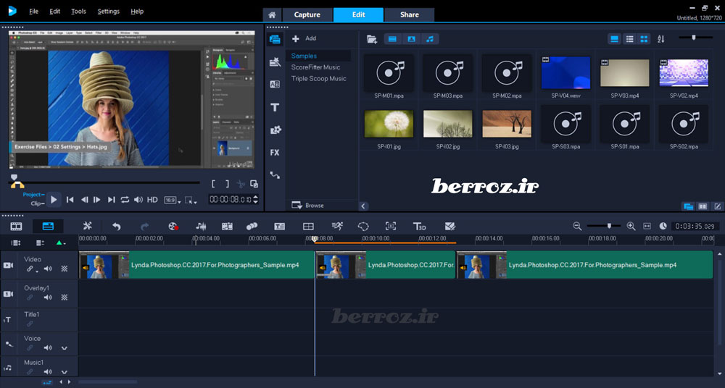725x388 pixels.
Task: Select the Samples library folder
Action: coord(304,56)
